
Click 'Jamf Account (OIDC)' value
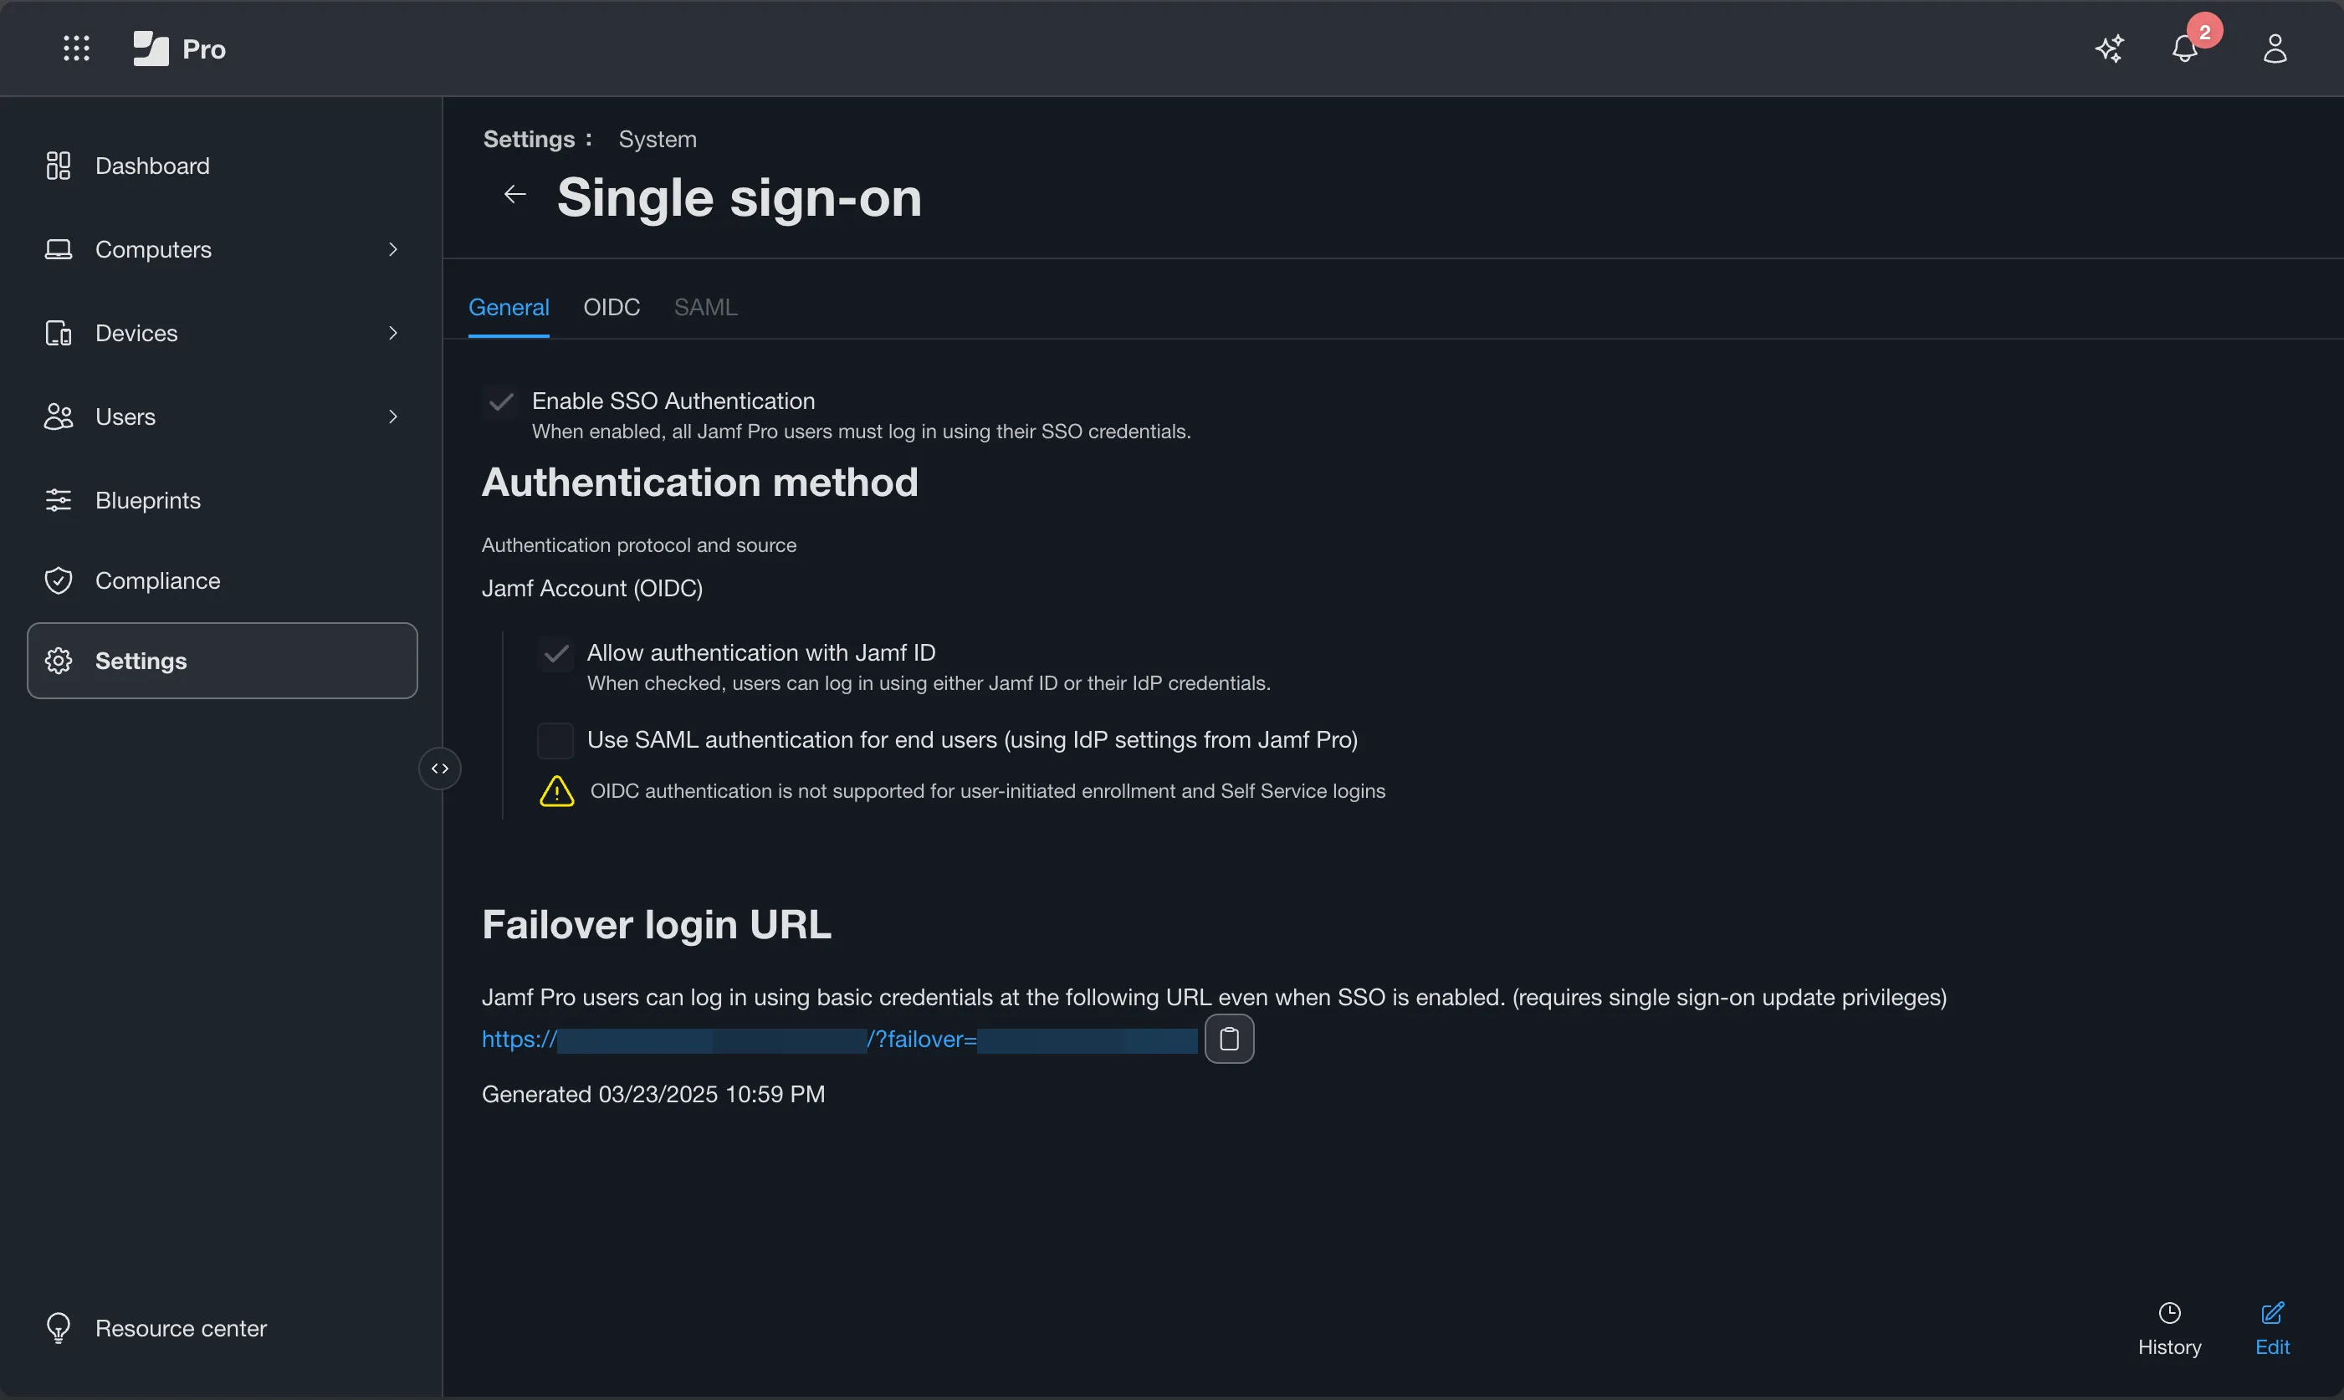coord(592,588)
